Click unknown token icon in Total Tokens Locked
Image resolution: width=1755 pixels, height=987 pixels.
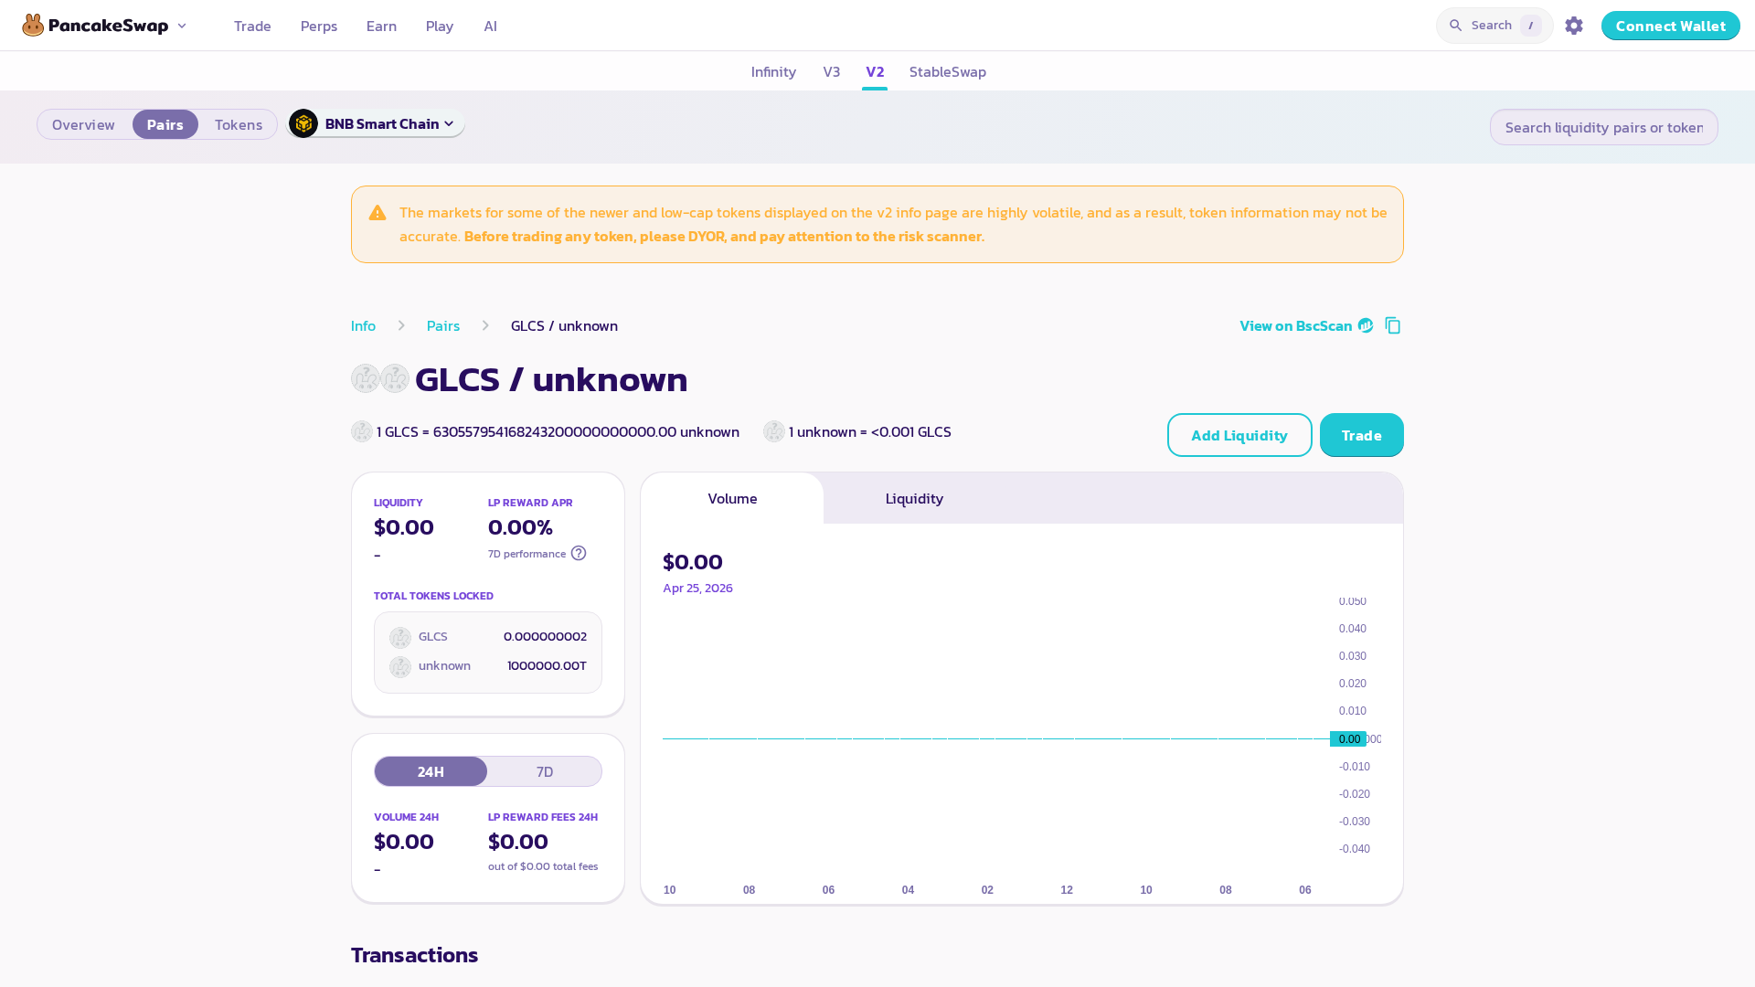coord(400,667)
